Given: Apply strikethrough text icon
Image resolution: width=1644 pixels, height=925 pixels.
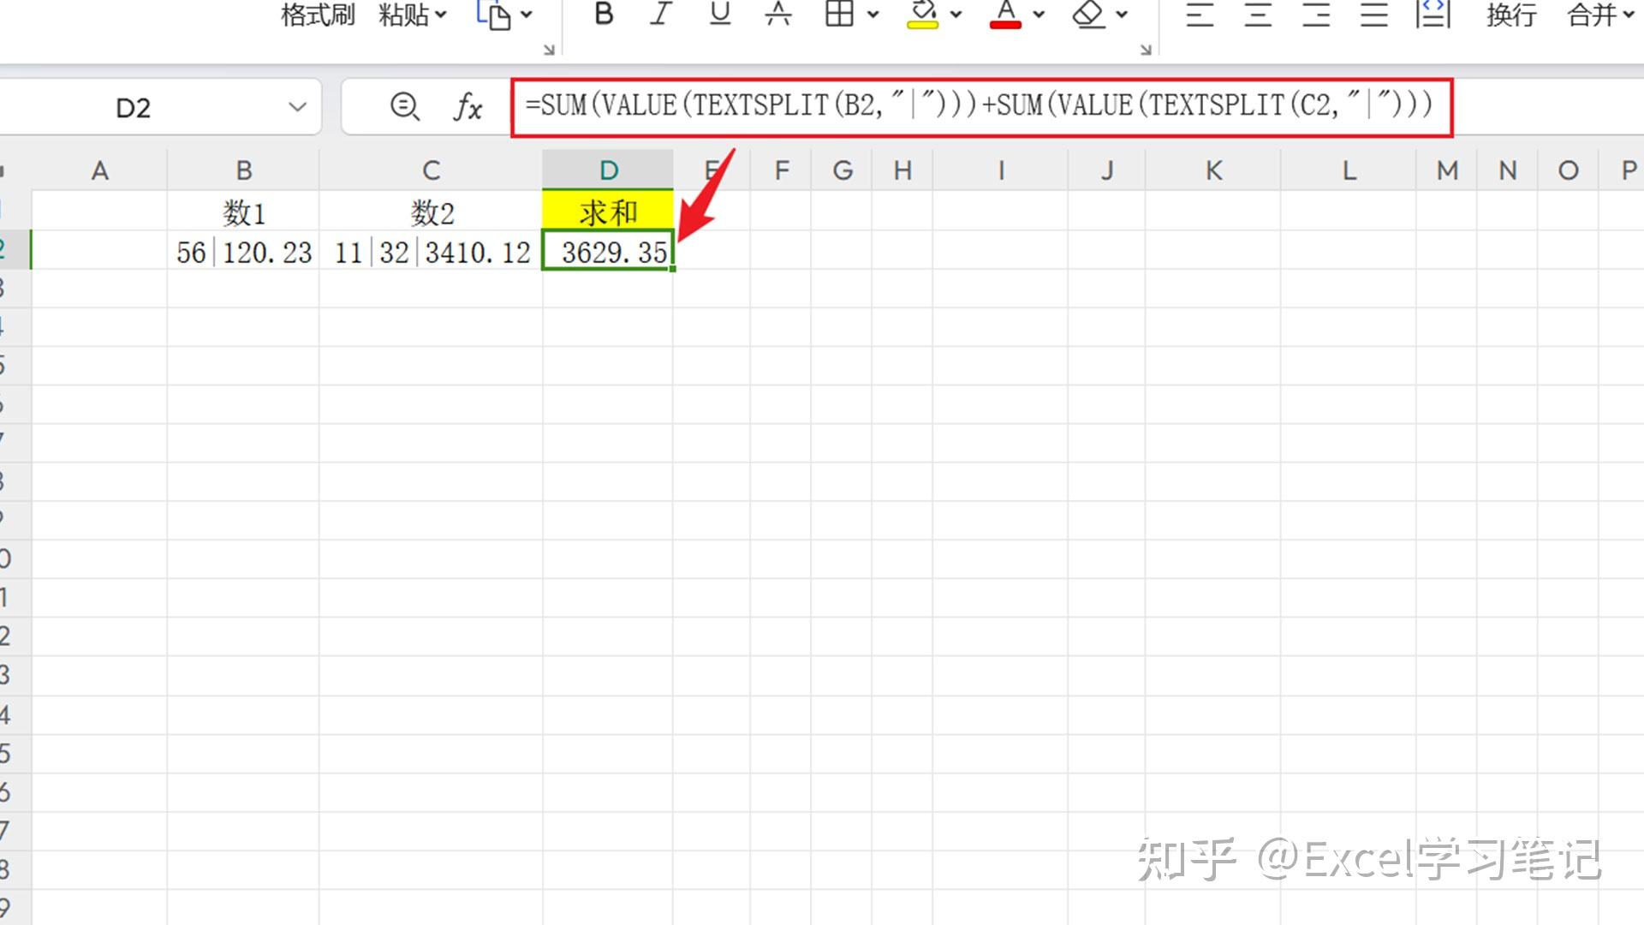Looking at the screenshot, I should click(x=777, y=14).
